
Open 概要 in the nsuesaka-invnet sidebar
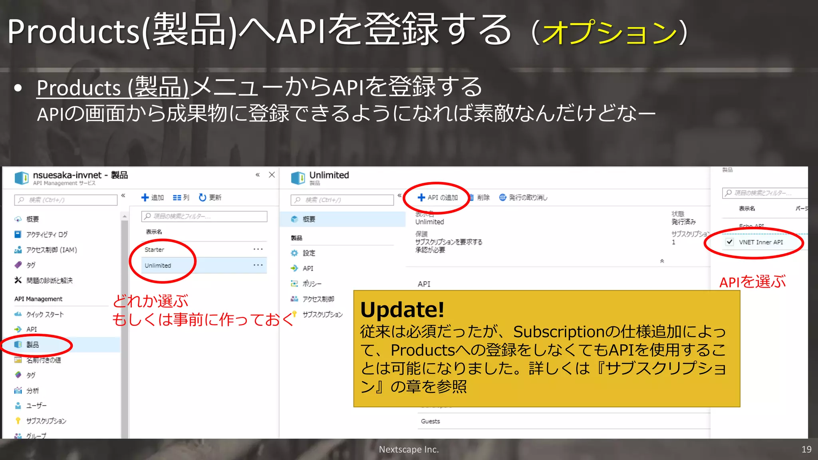[x=32, y=219]
